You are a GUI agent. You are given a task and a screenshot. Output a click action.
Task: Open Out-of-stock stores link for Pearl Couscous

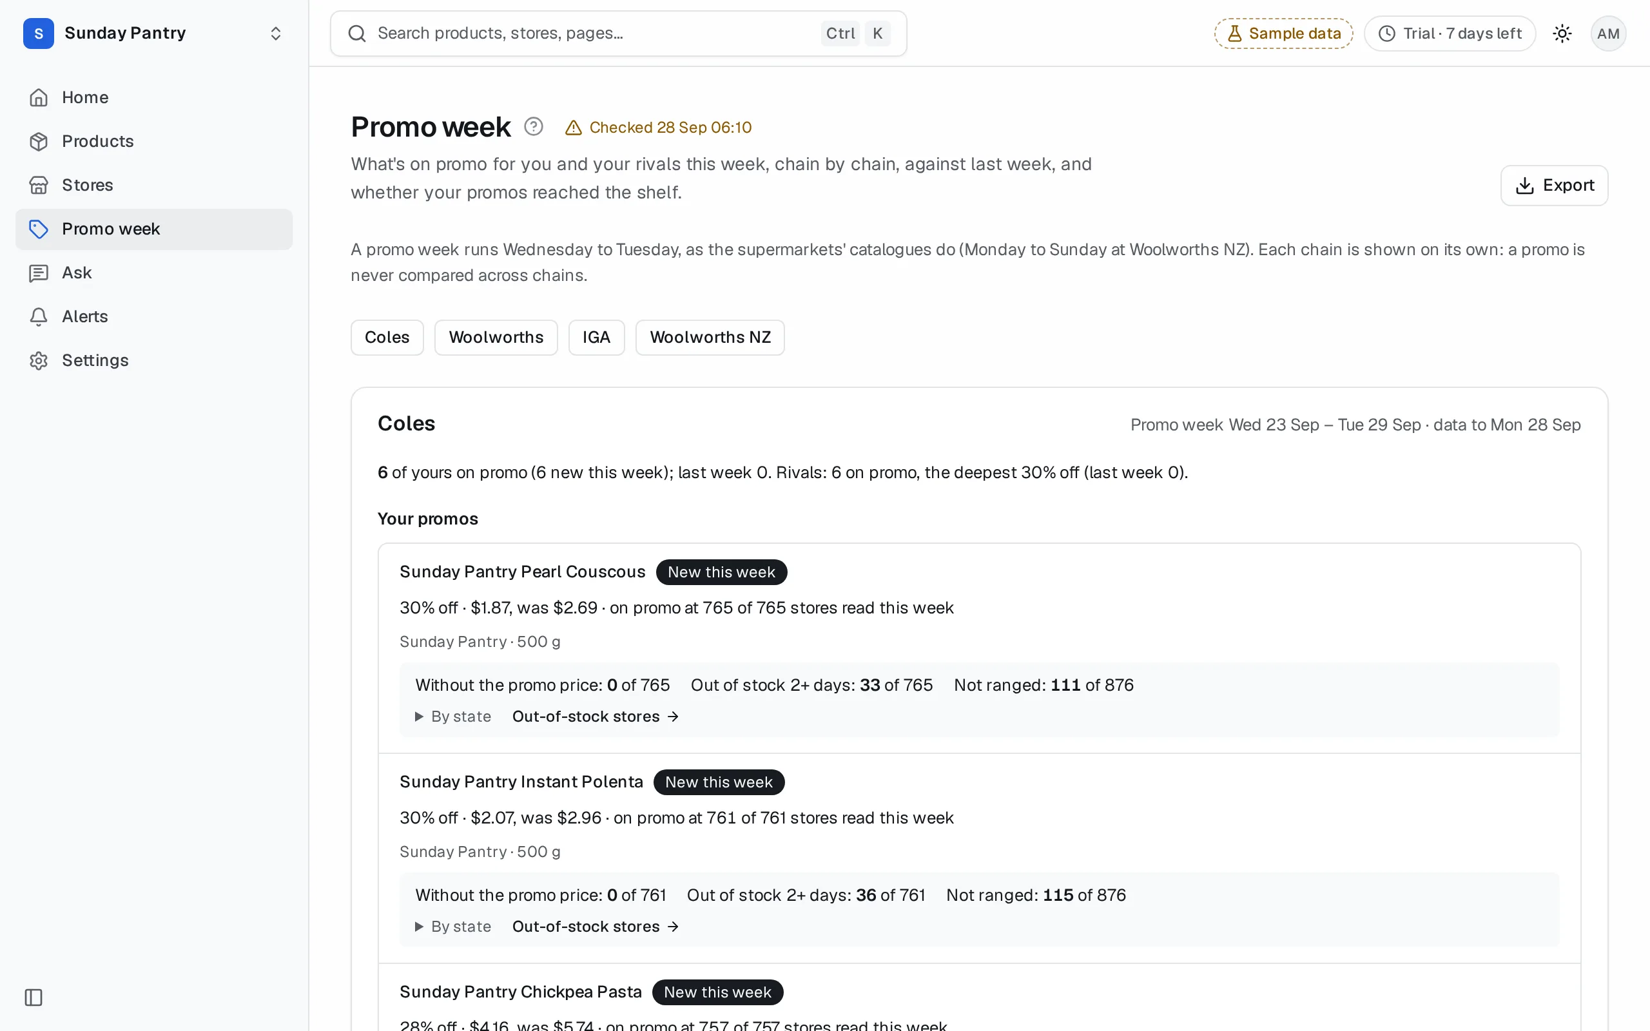coord(596,717)
